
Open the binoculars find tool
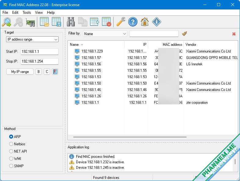click(x=71, y=22)
